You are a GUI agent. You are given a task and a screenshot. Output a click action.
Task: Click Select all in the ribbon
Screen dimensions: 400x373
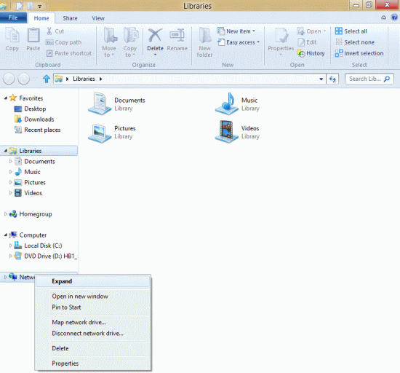click(351, 31)
